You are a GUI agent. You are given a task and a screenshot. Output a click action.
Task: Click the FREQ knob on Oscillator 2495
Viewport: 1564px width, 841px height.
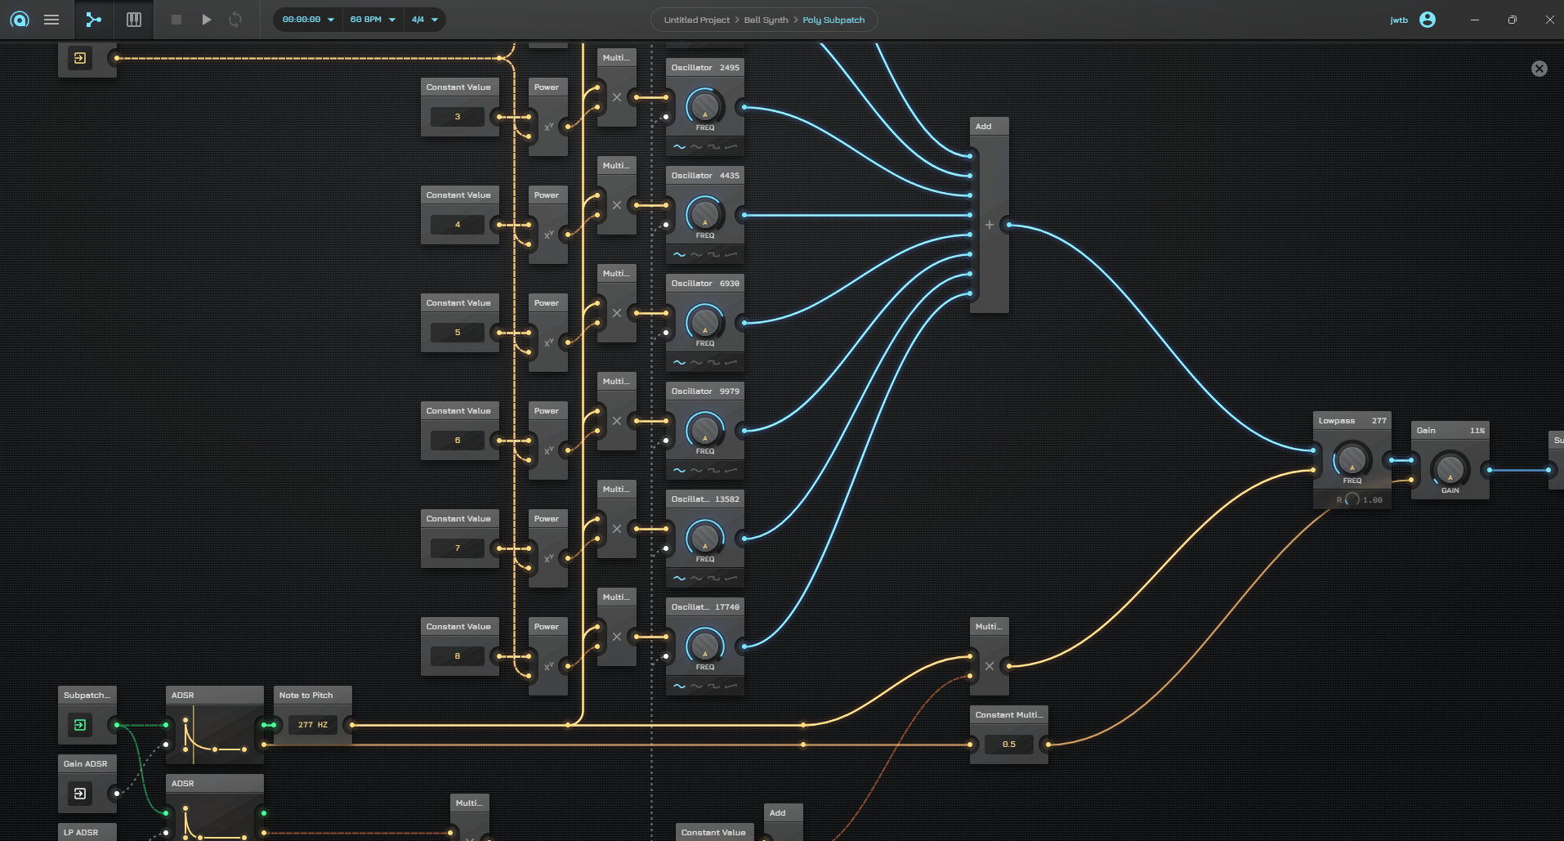click(704, 106)
